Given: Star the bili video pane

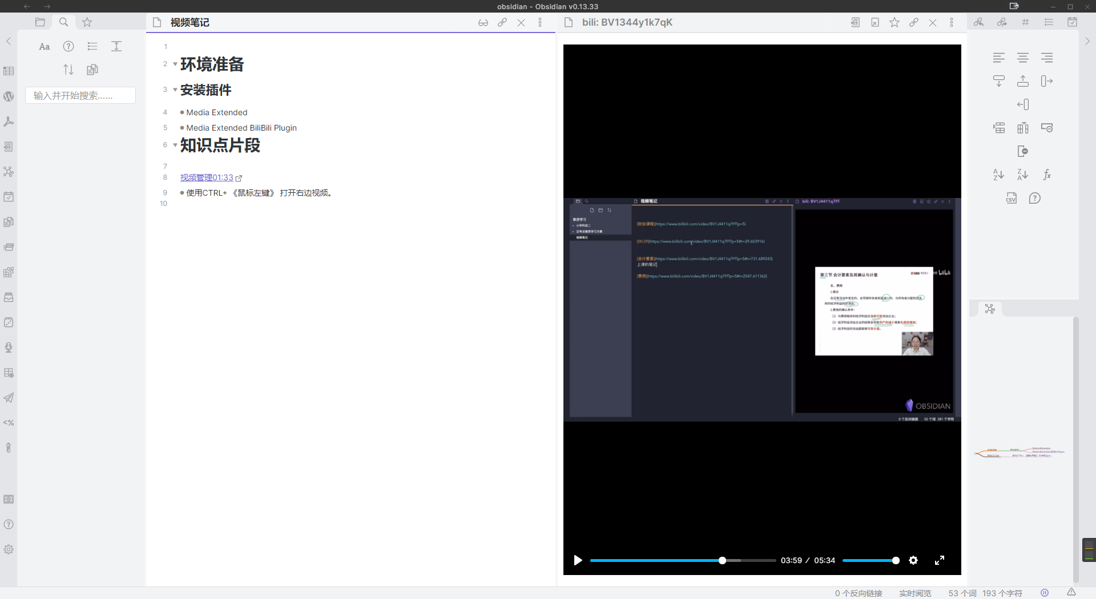Looking at the screenshot, I should point(894,23).
